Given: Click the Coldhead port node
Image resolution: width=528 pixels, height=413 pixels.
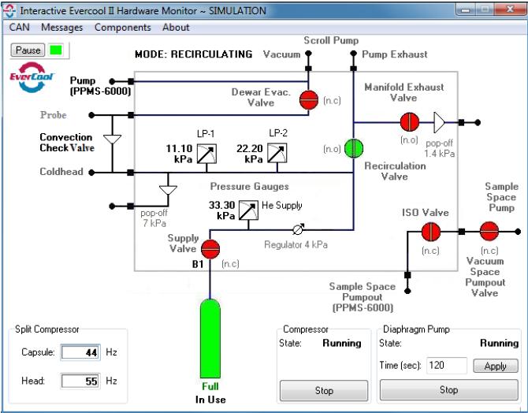Looking at the screenshot, I should [91, 173].
